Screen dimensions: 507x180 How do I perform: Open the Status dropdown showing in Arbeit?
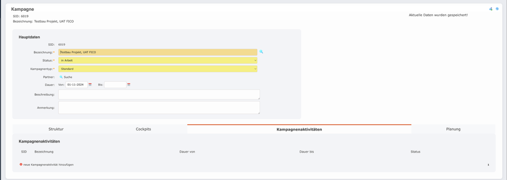tap(158, 61)
